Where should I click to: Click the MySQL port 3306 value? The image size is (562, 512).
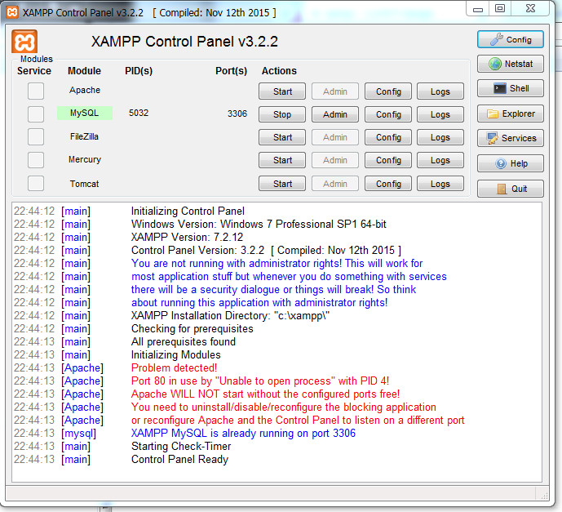point(237,114)
